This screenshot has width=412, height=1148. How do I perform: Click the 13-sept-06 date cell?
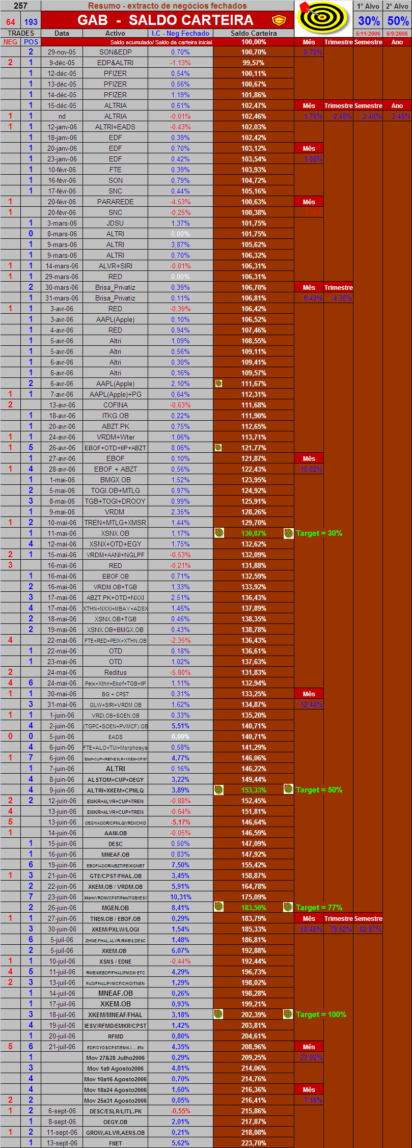coord(62,1143)
